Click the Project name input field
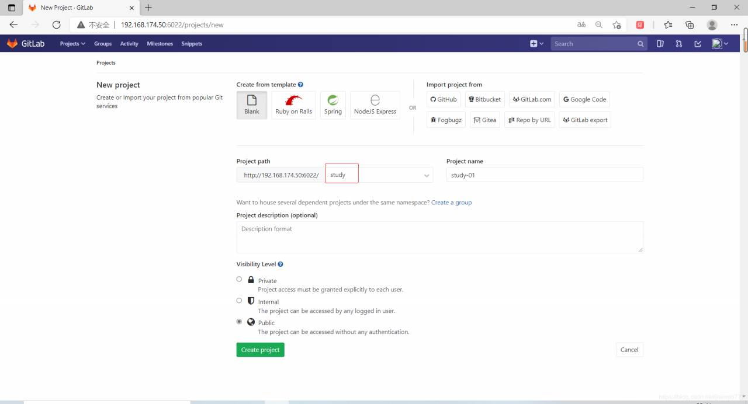748x404 pixels. coord(545,175)
